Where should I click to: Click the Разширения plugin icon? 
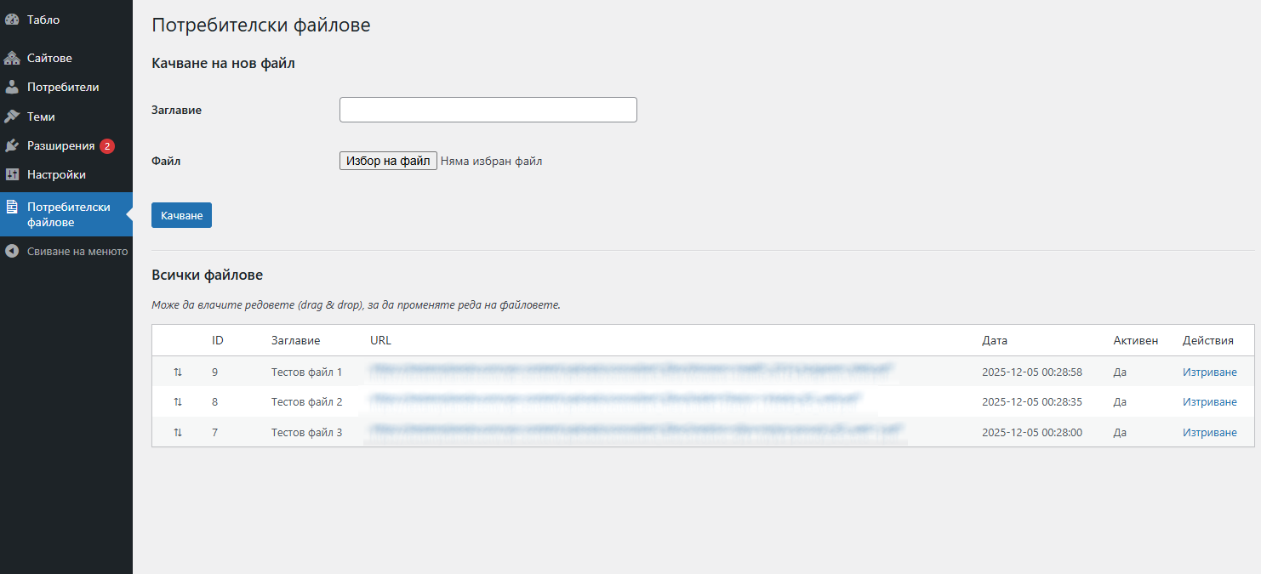(12, 146)
